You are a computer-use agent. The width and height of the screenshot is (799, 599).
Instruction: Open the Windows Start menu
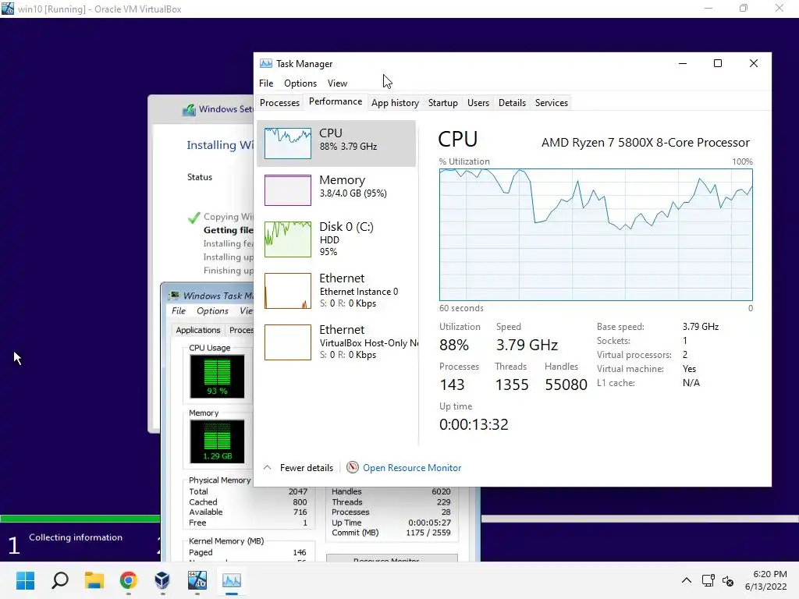click(25, 580)
